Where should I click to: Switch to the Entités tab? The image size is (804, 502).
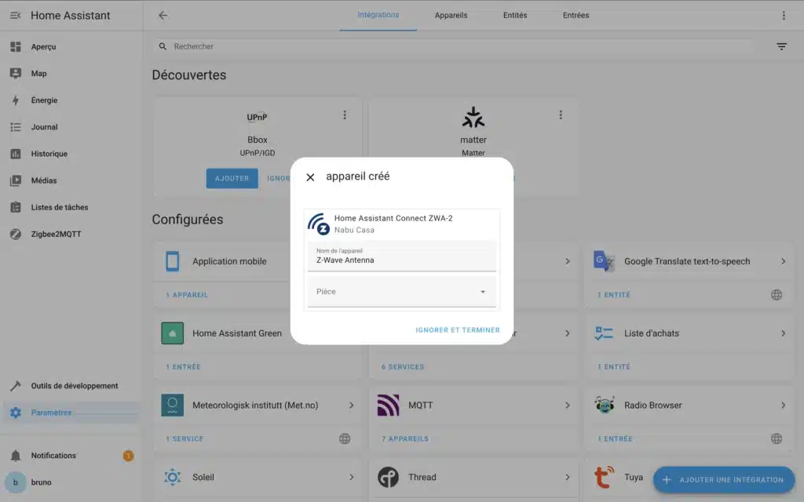click(515, 16)
